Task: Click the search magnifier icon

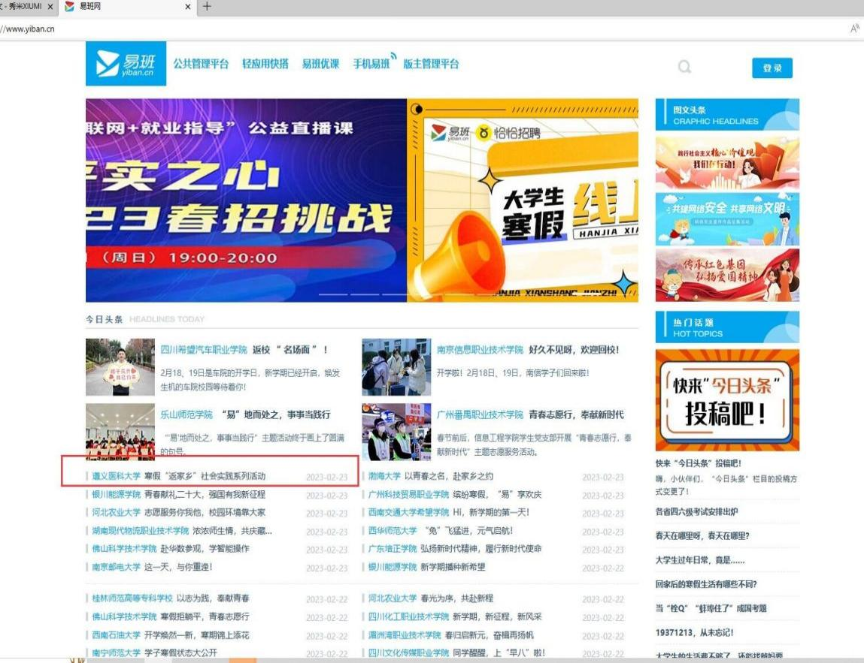Action: (684, 67)
